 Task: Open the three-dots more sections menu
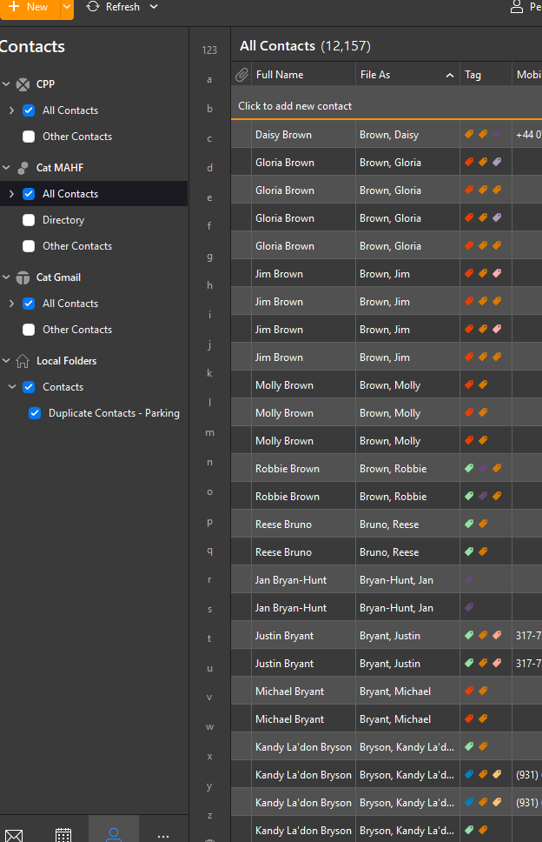(x=163, y=835)
